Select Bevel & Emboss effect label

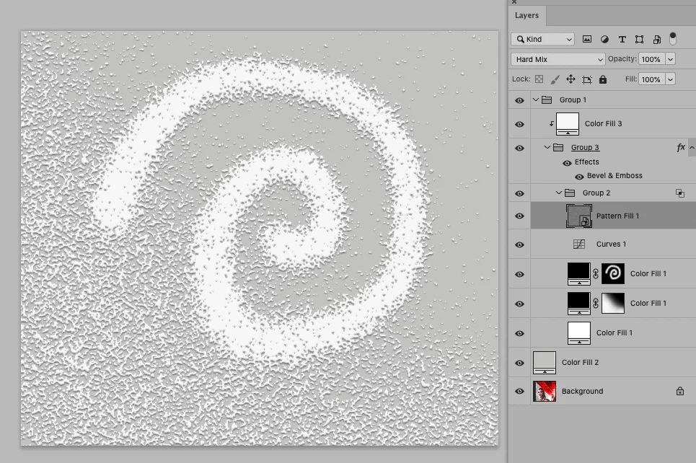pos(614,176)
